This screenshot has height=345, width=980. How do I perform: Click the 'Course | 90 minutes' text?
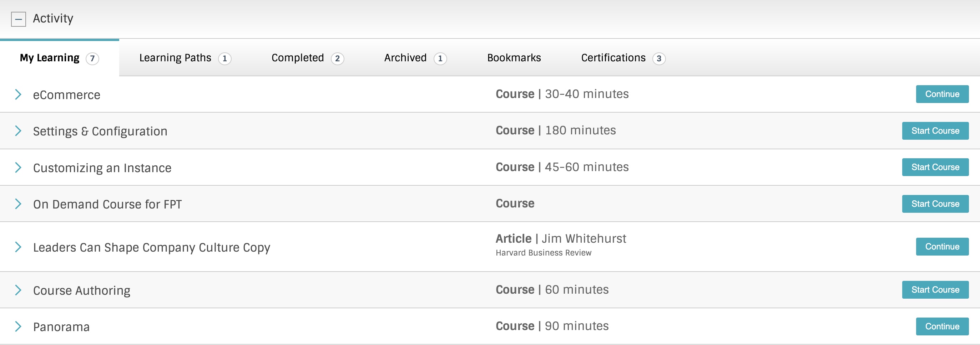click(x=552, y=326)
